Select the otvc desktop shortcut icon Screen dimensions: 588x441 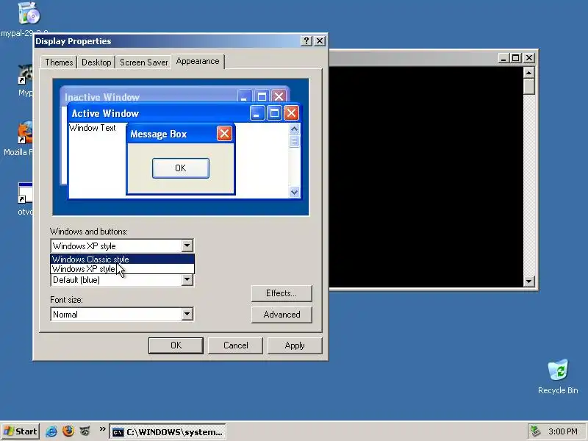click(26, 193)
